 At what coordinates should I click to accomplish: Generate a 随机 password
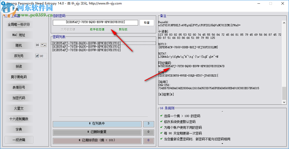[x=19, y=45]
